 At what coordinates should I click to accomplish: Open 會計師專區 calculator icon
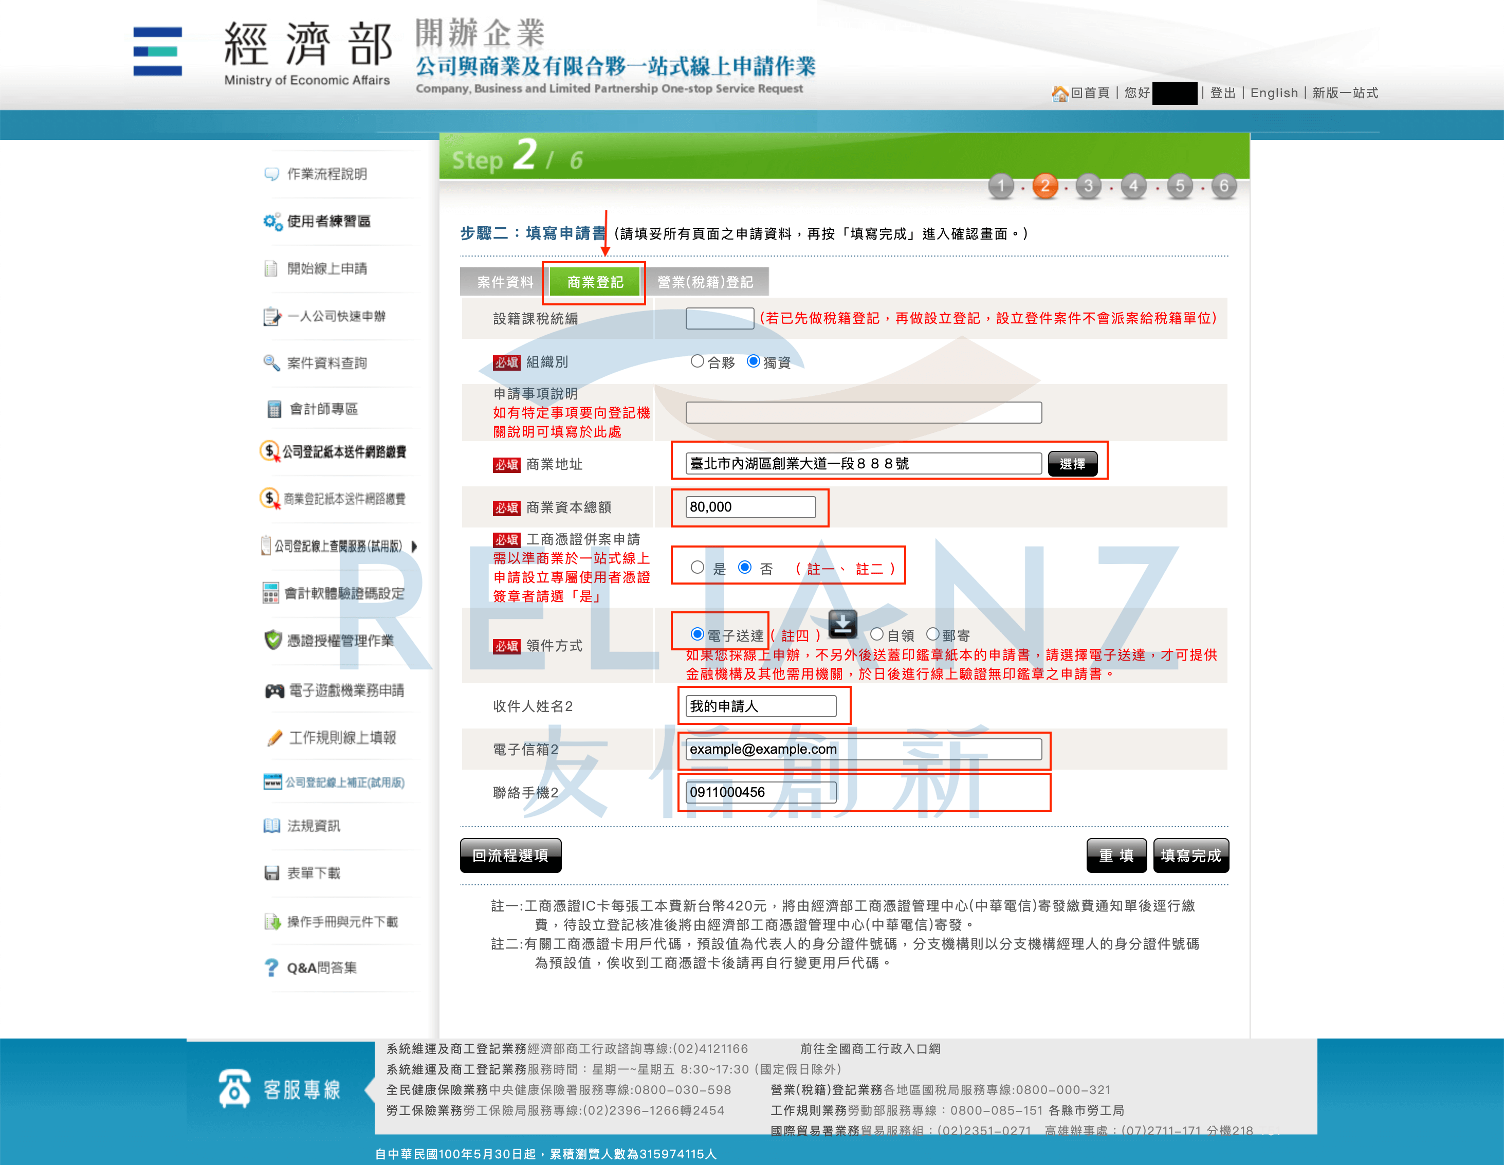point(274,409)
